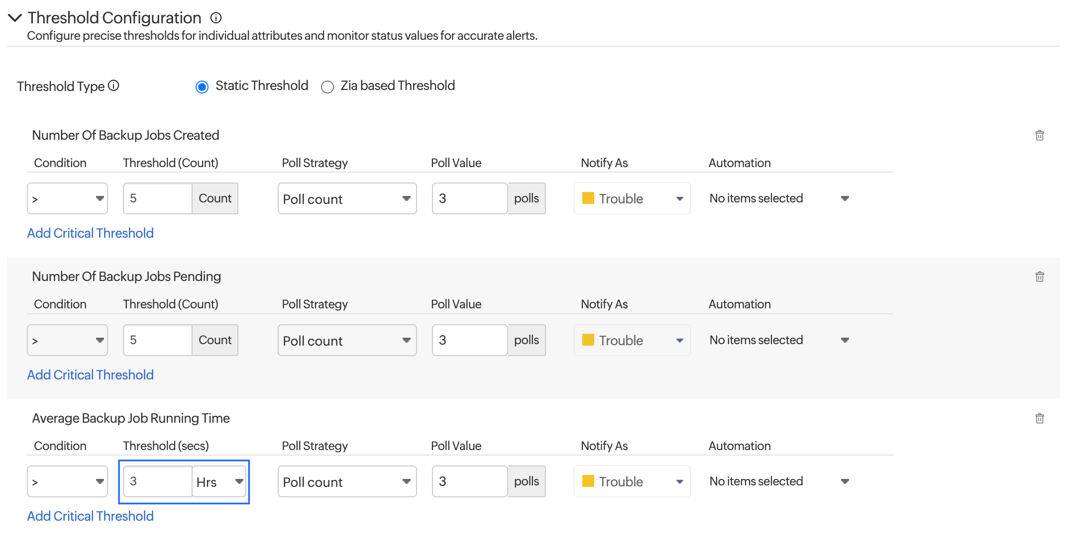The width and height of the screenshot is (1070, 556).
Task: Click the info icon beside Threshold Configuration
Action: pyautogui.click(x=215, y=18)
